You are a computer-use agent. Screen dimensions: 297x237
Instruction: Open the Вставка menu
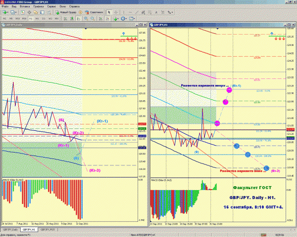(x=25, y=6)
